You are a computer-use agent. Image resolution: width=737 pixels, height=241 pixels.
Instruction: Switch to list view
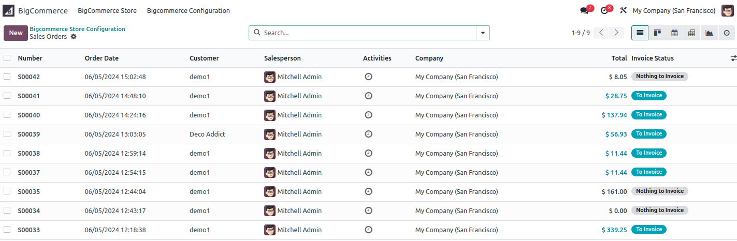click(x=640, y=33)
